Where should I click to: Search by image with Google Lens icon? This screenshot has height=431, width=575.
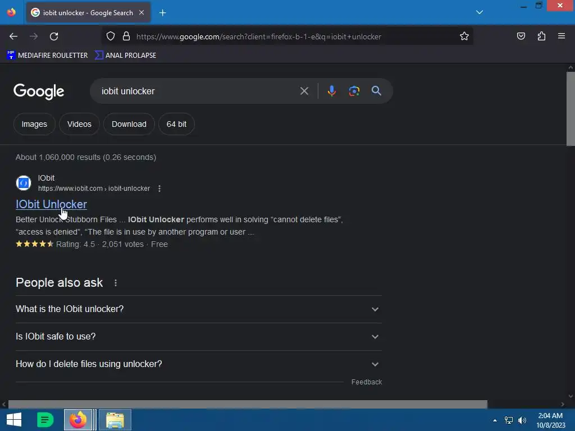(x=354, y=91)
